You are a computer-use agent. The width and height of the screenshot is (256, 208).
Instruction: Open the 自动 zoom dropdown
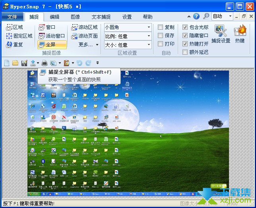coord(222,16)
